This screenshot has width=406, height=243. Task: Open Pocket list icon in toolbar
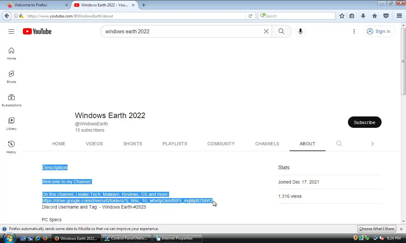pyautogui.click(x=386, y=16)
